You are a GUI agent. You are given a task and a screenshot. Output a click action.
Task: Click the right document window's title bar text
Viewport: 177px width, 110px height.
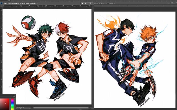[104, 3]
